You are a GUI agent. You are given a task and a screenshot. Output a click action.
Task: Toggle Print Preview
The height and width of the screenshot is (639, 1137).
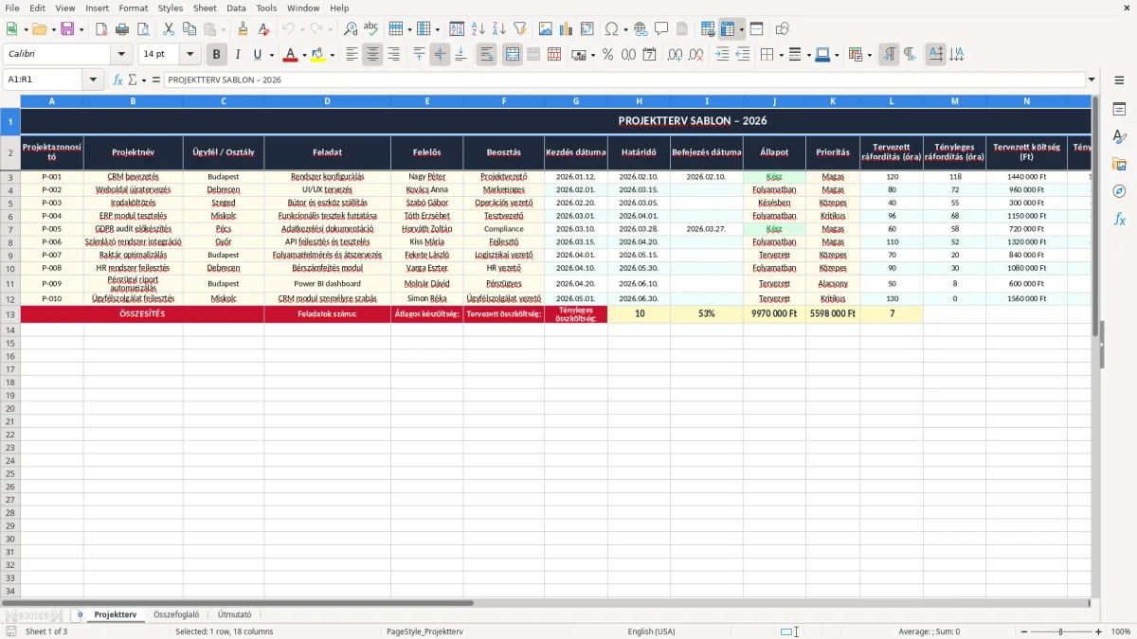click(143, 29)
